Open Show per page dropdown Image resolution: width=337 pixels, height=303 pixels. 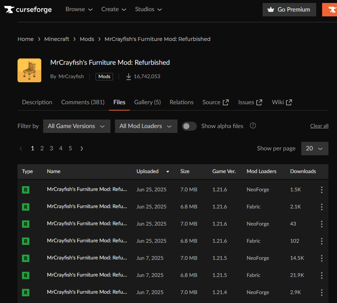click(x=315, y=149)
